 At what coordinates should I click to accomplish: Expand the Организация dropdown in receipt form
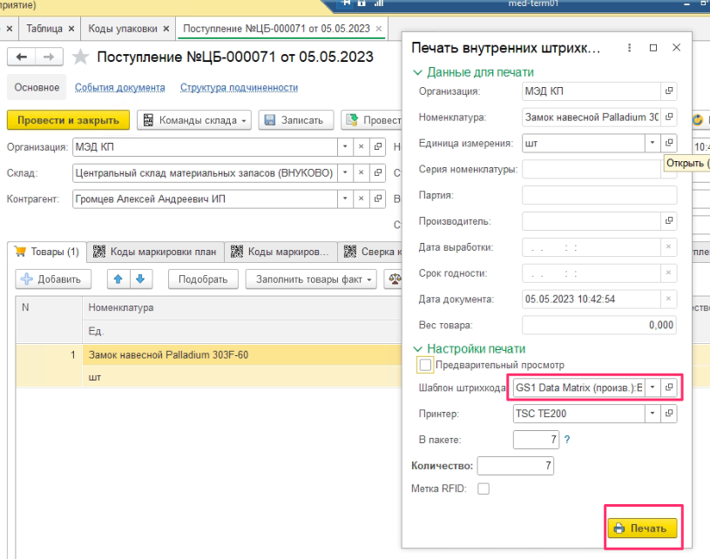click(345, 146)
